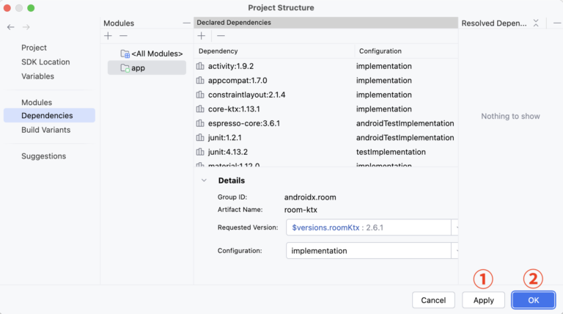Add a declared dependency with plus icon
Viewport: 563px width, 314px height.
point(202,36)
